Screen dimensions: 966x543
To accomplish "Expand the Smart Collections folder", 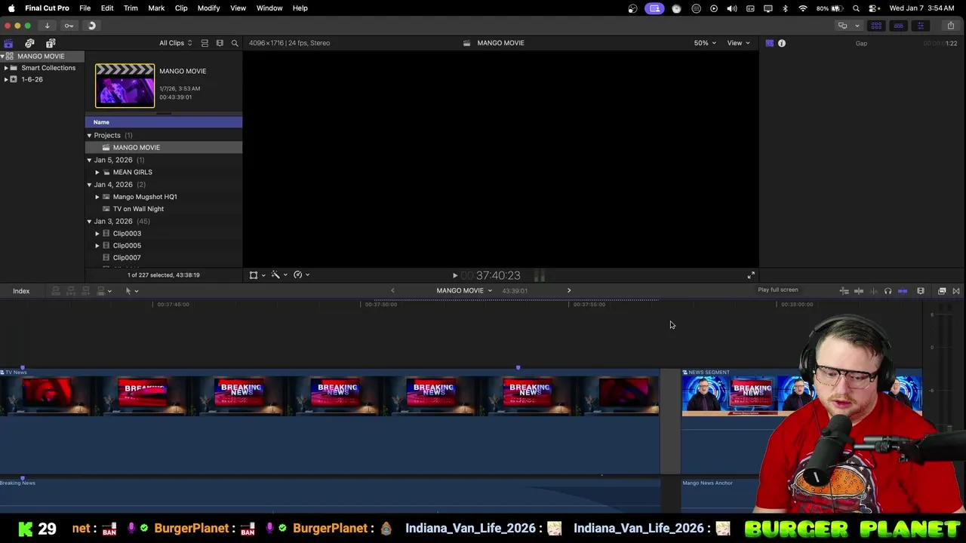I will click(x=6, y=68).
